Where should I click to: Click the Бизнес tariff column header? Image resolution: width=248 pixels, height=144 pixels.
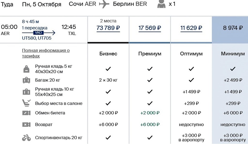point(108,54)
